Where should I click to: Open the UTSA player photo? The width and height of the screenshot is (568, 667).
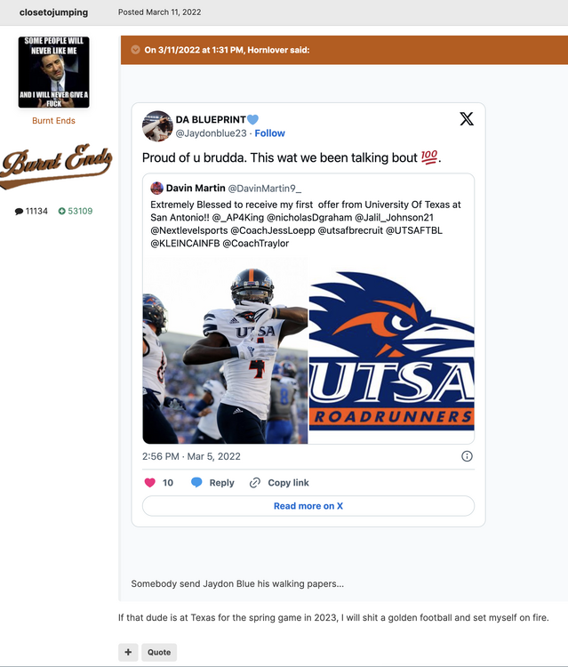click(x=225, y=350)
